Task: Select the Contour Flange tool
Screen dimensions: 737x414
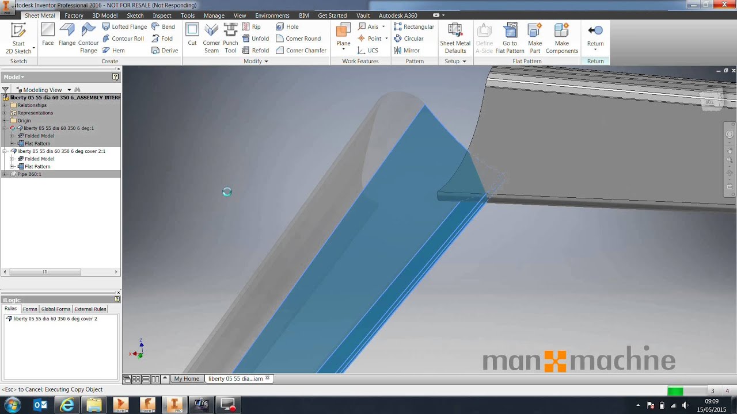Action: (x=89, y=39)
